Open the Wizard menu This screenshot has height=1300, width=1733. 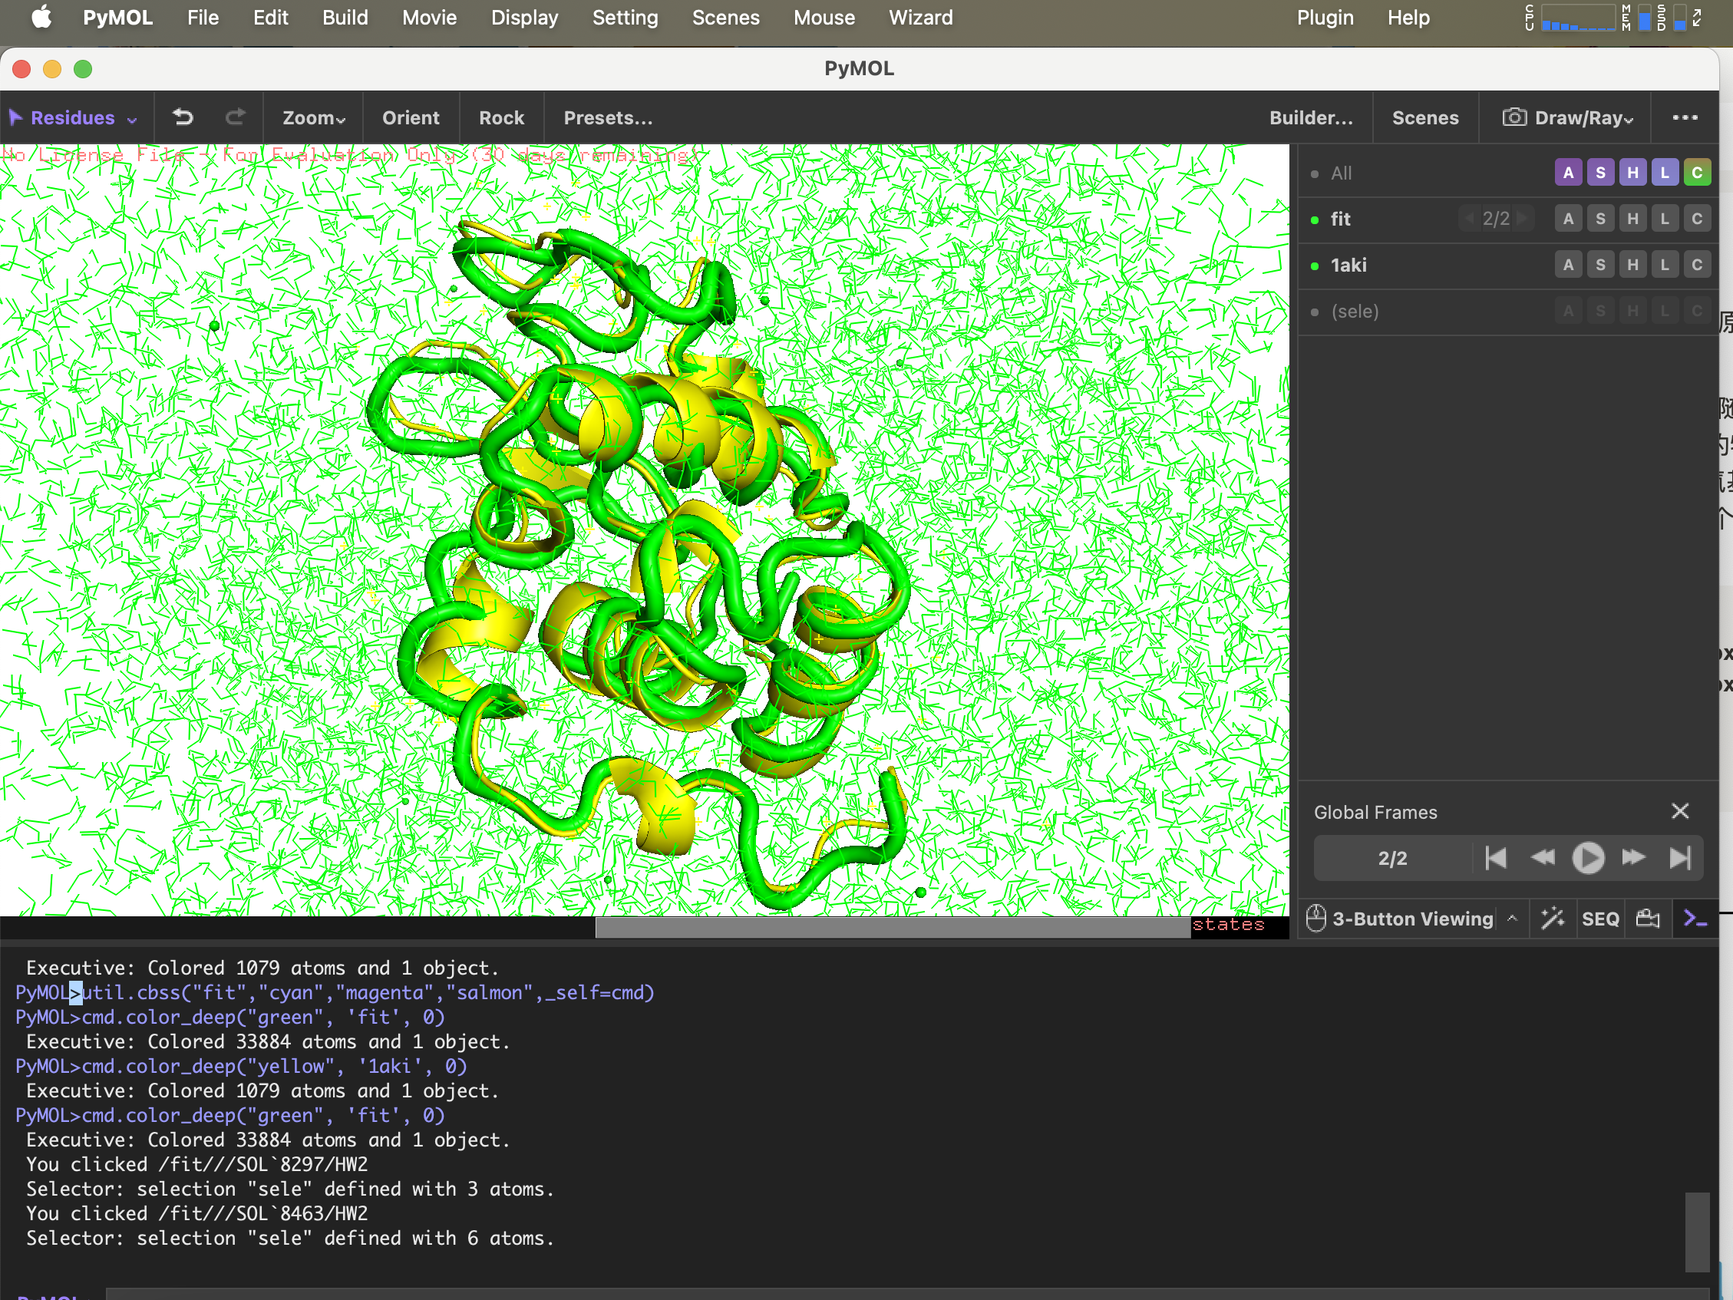point(919,17)
